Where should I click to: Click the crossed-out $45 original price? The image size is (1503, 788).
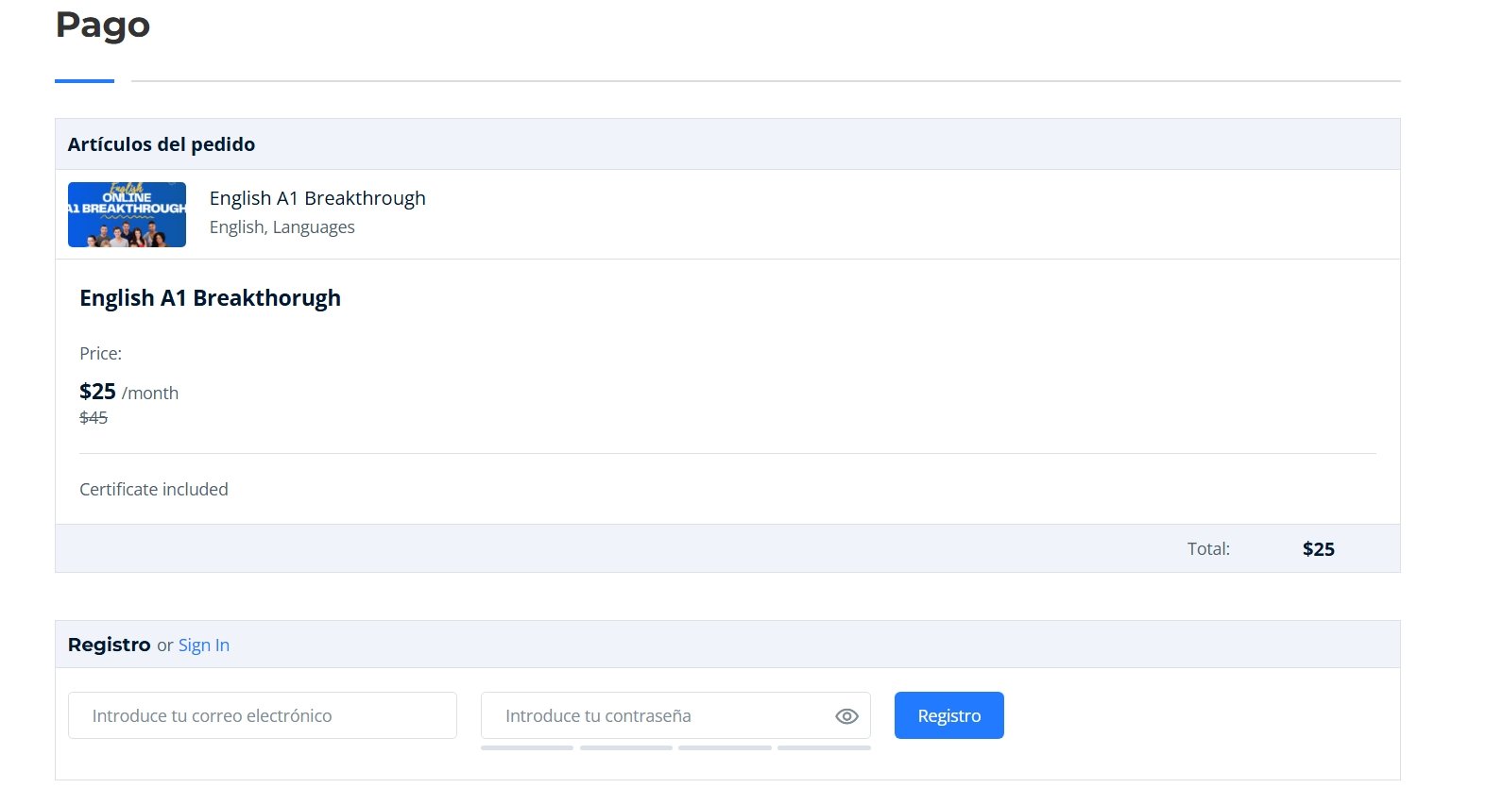pyautogui.click(x=94, y=418)
